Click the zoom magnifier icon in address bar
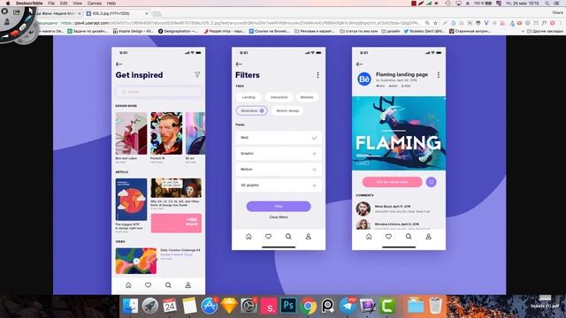The width and height of the screenshot is (566, 318). click(x=427, y=23)
